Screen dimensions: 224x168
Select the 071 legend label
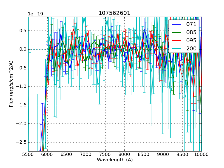point(191,24)
